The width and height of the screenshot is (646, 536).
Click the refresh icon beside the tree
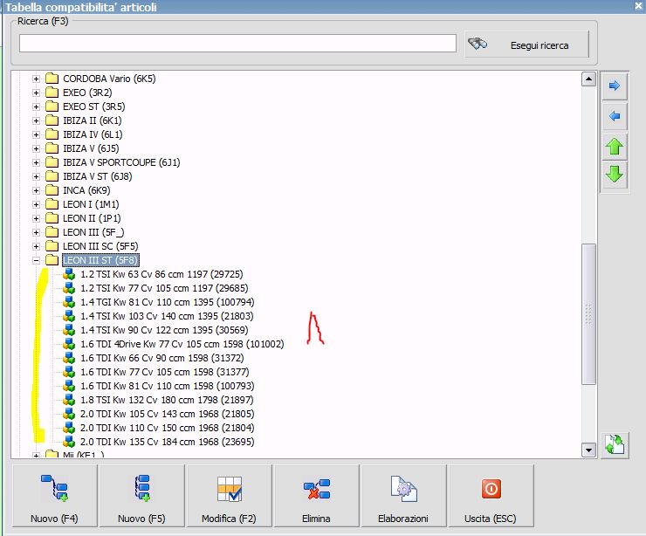(615, 445)
